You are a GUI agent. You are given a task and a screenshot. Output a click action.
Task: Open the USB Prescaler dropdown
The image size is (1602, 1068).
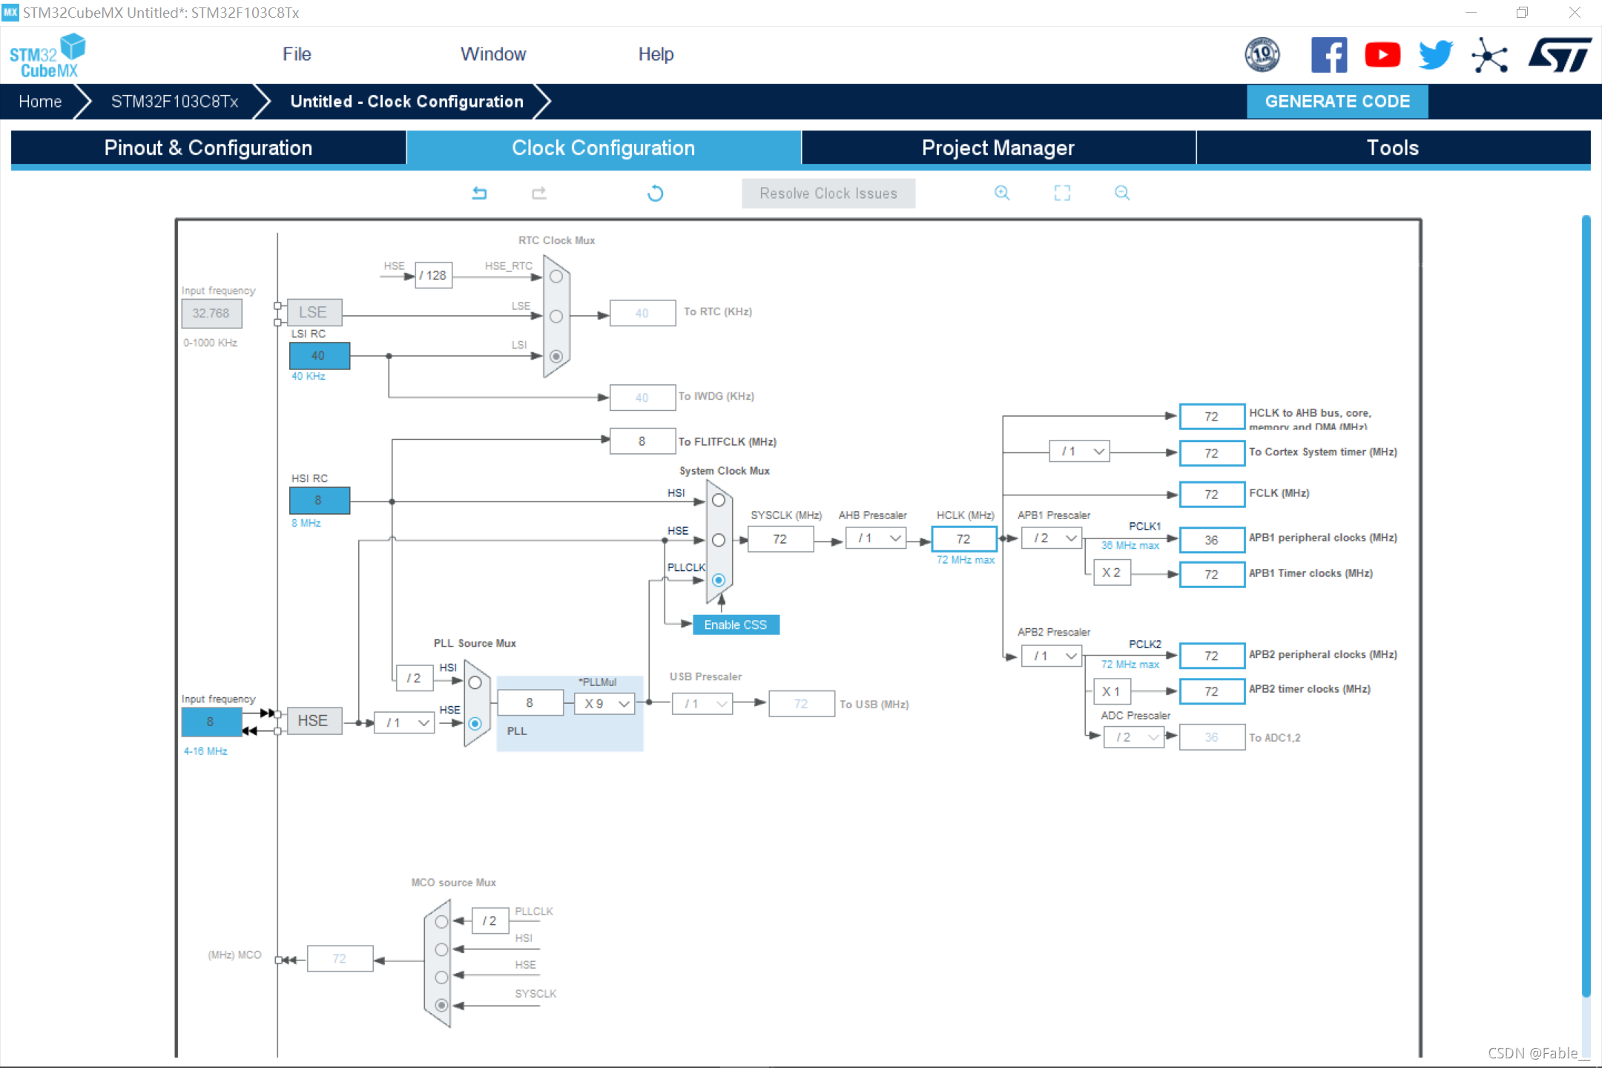point(702,704)
